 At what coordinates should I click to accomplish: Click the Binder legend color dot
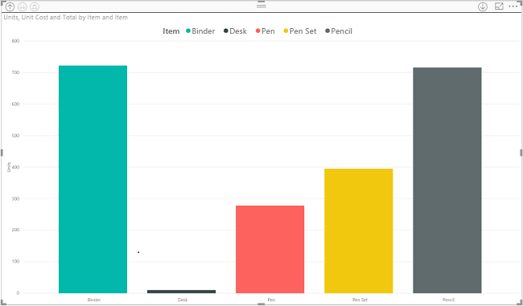click(x=188, y=31)
